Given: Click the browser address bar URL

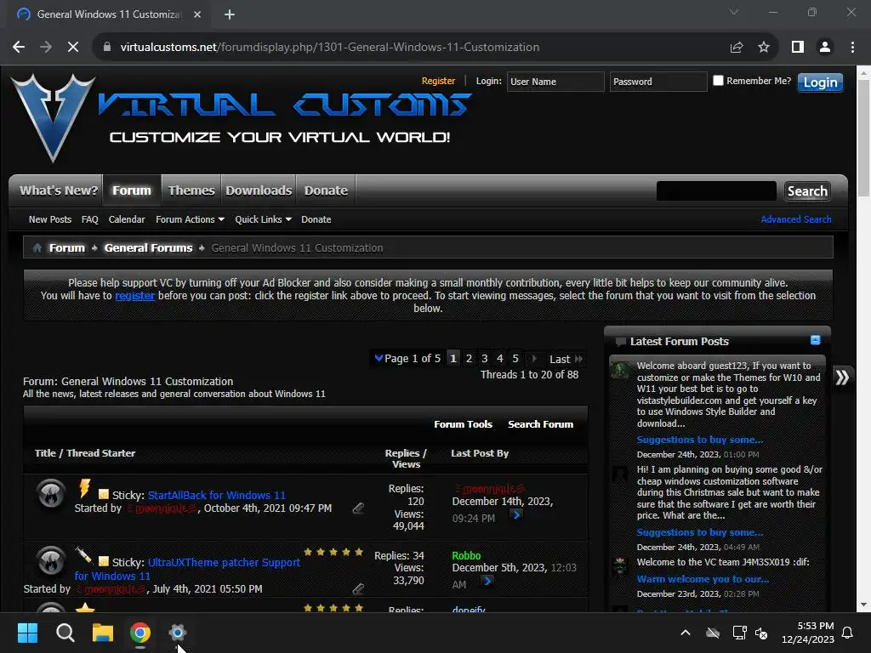Looking at the screenshot, I should pos(329,48).
